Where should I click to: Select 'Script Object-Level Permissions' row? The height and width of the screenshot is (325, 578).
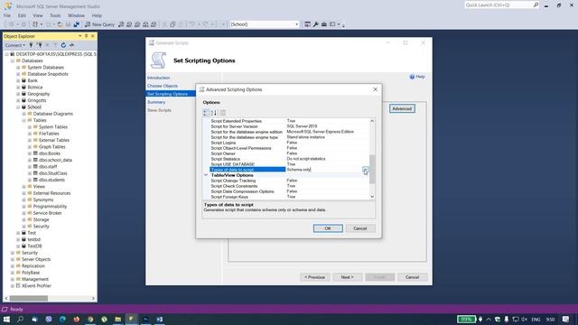[289, 148]
